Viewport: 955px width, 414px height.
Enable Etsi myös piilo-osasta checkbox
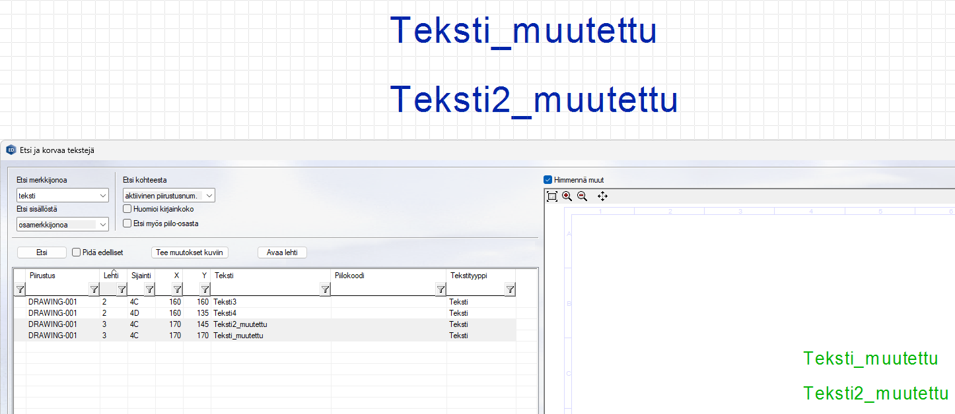pos(127,223)
